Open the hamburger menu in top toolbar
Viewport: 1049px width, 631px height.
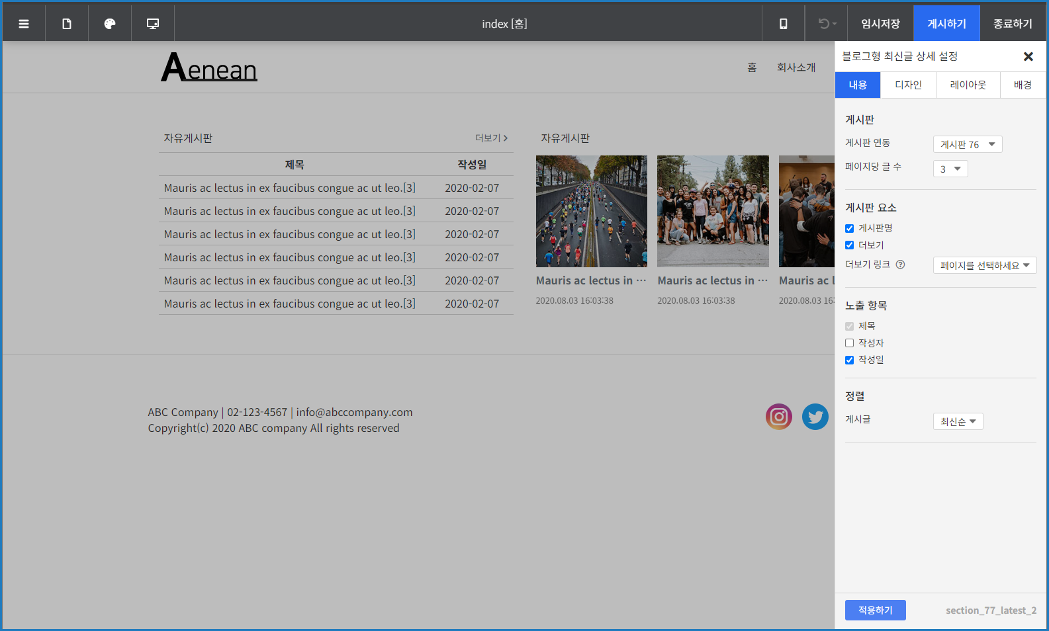(24, 24)
